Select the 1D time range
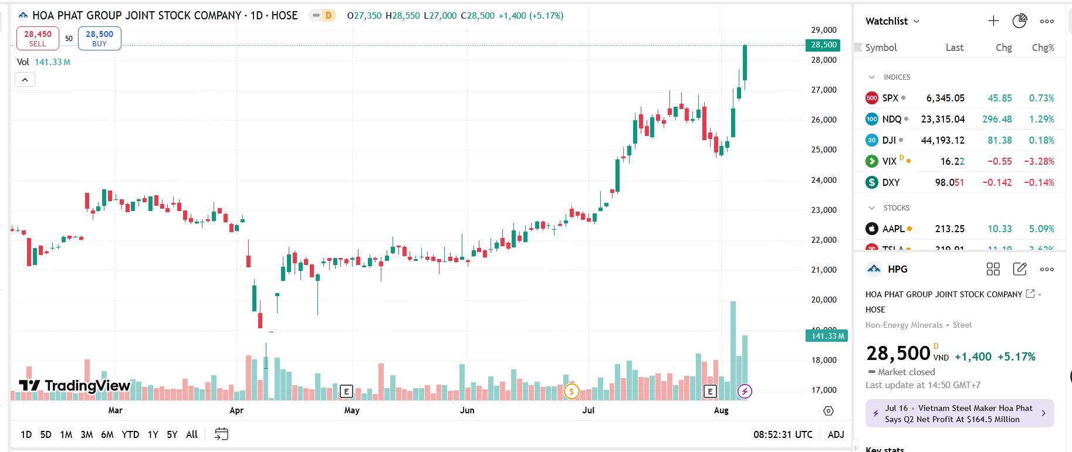The width and height of the screenshot is (1072, 452). click(26, 434)
